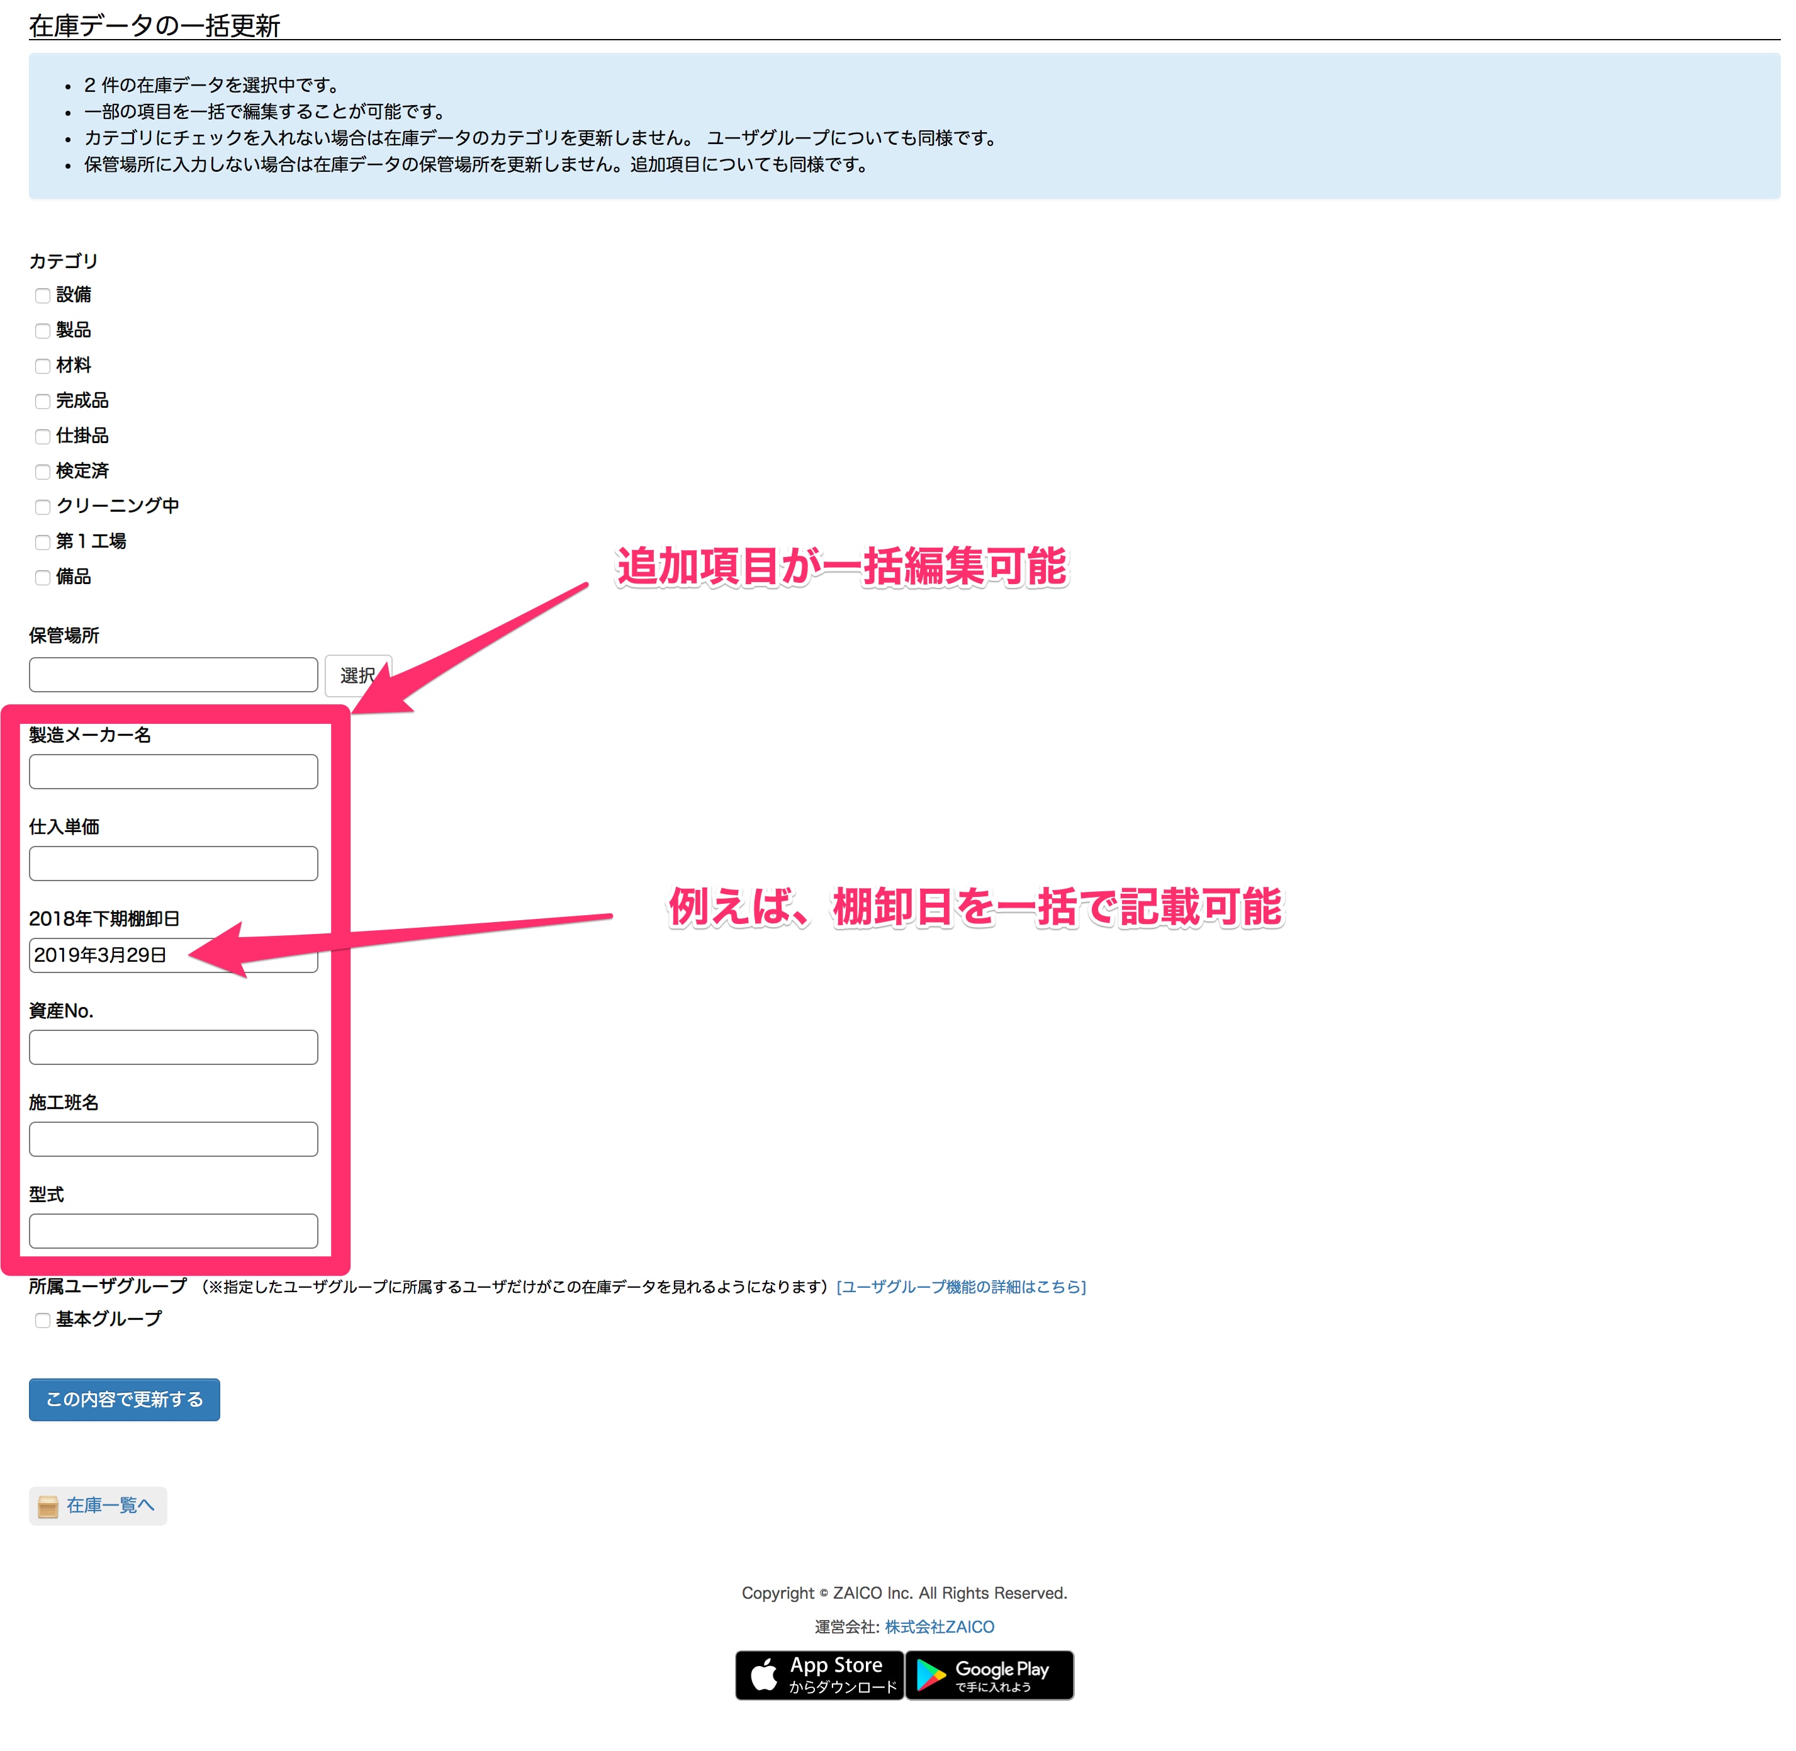Screen dimensions: 1796x1751
Task: Open the App Store download badge
Action: pyautogui.click(x=819, y=1675)
